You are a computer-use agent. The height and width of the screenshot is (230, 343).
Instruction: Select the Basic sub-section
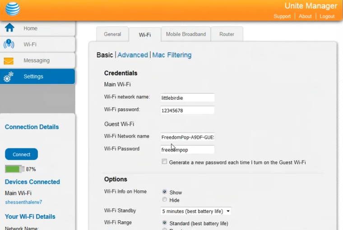pos(105,55)
